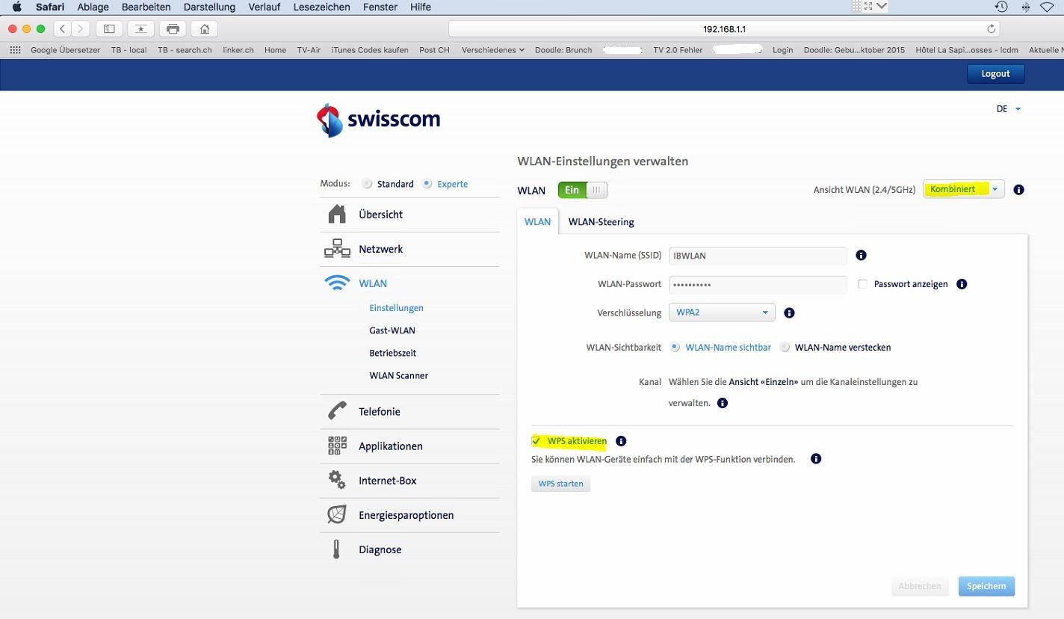Click the Safari print toolbar icon
1064x619 pixels.
[x=173, y=29]
